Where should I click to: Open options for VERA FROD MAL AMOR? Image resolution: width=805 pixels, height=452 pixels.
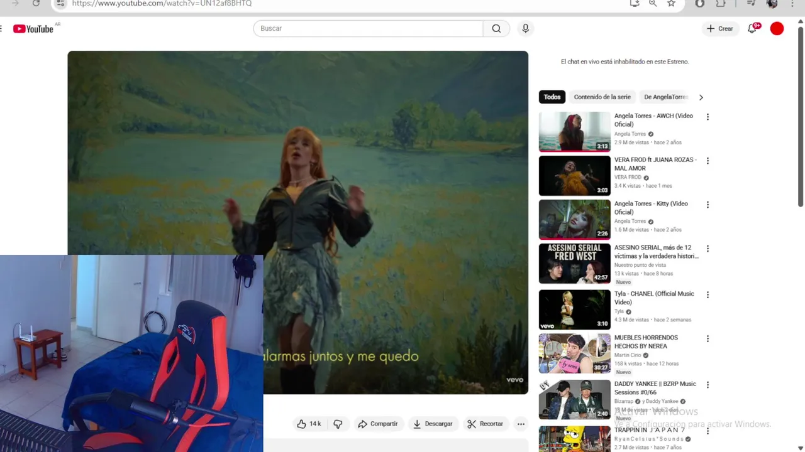(x=708, y=161)
